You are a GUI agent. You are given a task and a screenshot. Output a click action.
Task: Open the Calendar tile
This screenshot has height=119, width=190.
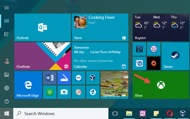[100, 56]
